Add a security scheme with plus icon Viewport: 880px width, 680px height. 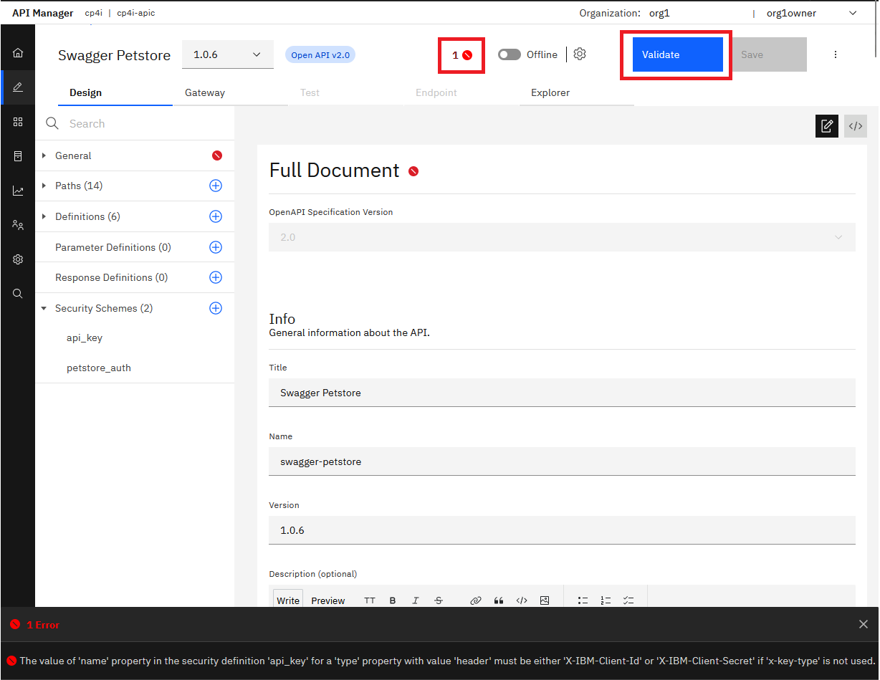pos(216,308)
